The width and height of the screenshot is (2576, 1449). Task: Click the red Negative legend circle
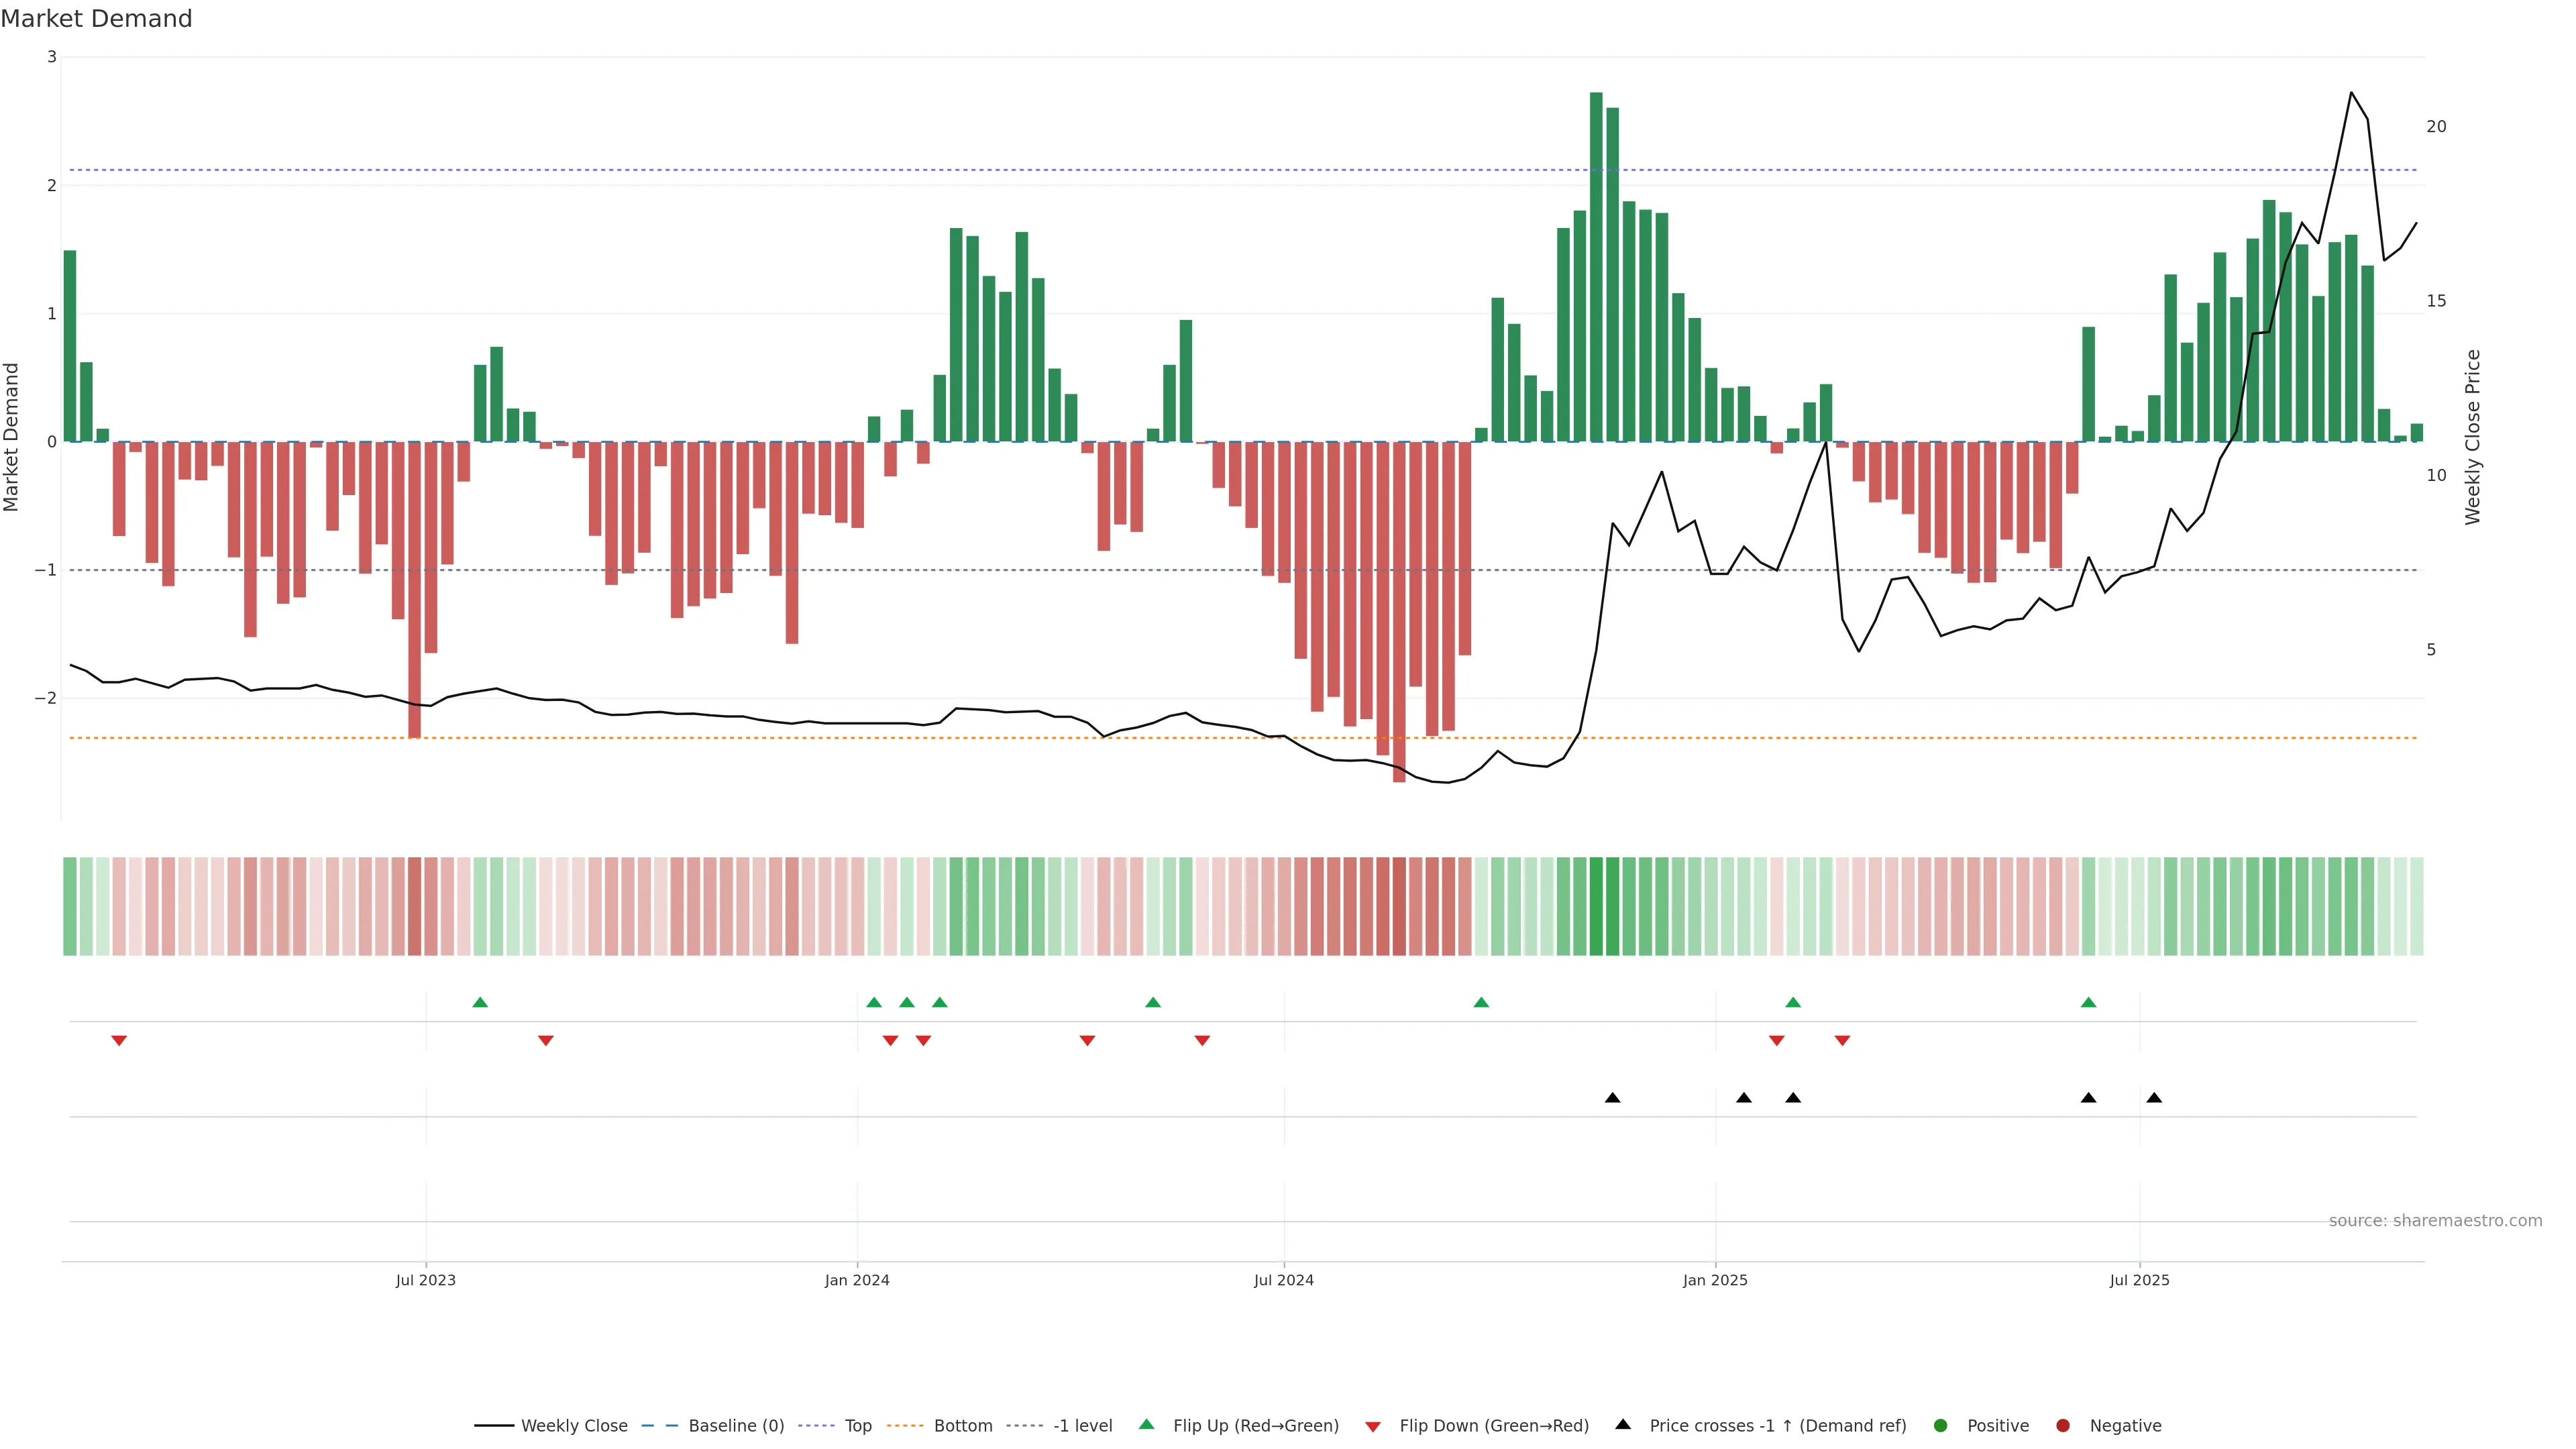coord(2063,1426)
